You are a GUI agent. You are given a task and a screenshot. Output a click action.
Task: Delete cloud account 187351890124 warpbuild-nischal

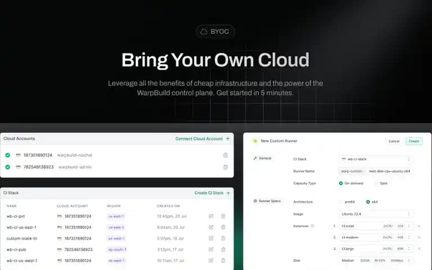[226, 155]
